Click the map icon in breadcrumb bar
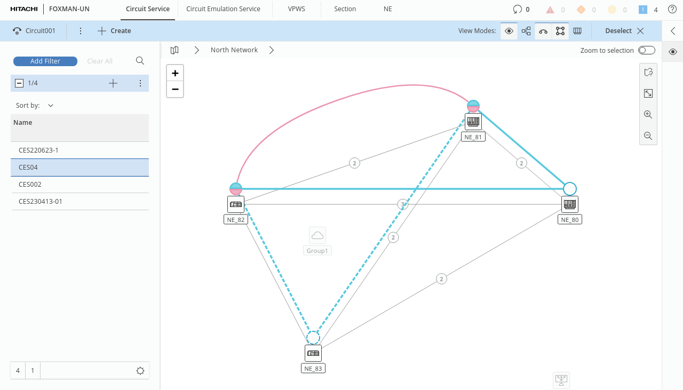This screenshot has width=683, height=390. pyautogui.click(x=174, y=50)
